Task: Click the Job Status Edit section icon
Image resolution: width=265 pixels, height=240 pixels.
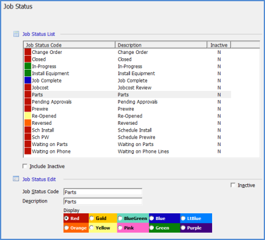Action: tap(16, 179)
